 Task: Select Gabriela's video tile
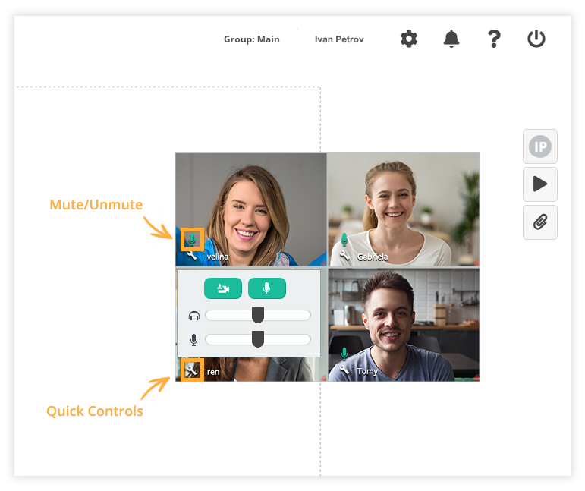coord(404,209)
